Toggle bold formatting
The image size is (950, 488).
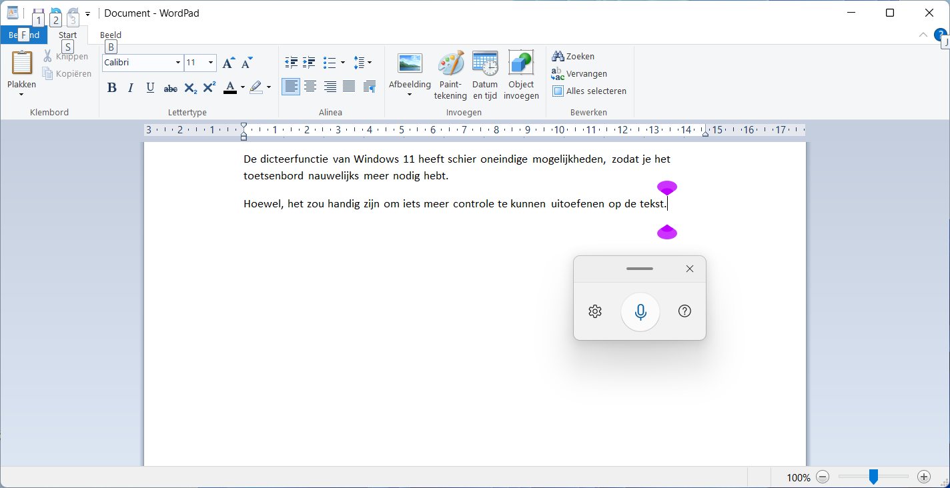click(x=112, y=87)
